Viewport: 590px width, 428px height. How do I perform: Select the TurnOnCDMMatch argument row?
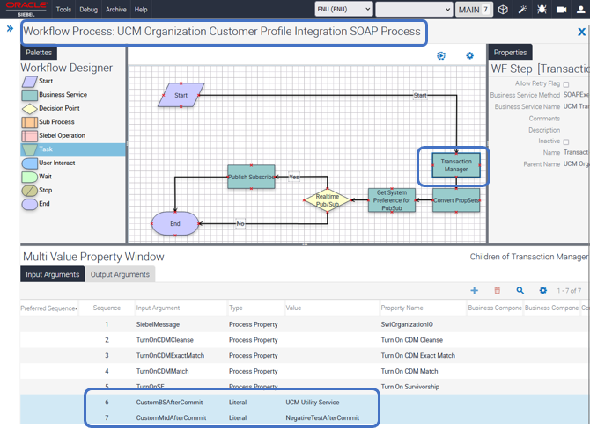pyautogui.click(x=304, y=371)
